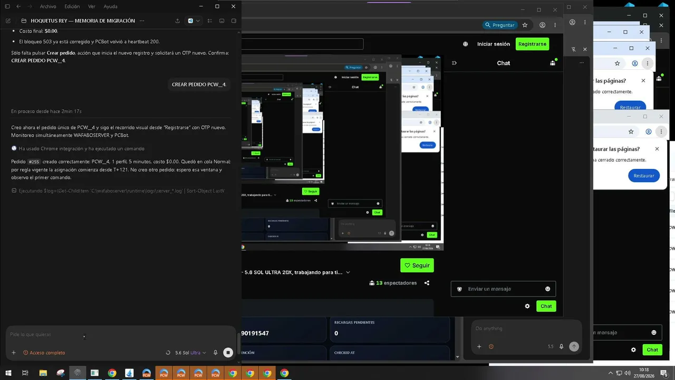Open the Archivo menu

pyautogui.click(x=48, y=6)
